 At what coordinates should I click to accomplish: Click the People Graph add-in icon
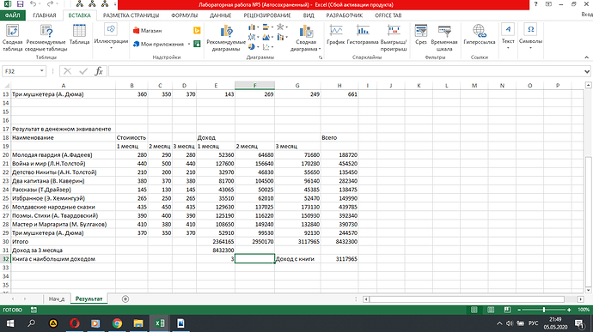pyautogui.click(x=197, y=45)
